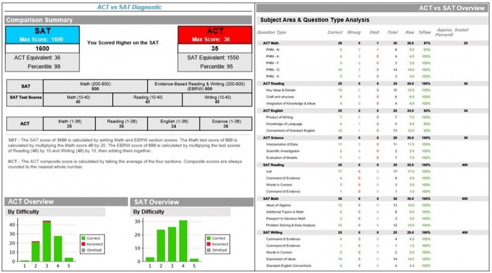Click the ACT 'Science (1-36)' cell
This screenshot has width=492, height=273.
226,124
